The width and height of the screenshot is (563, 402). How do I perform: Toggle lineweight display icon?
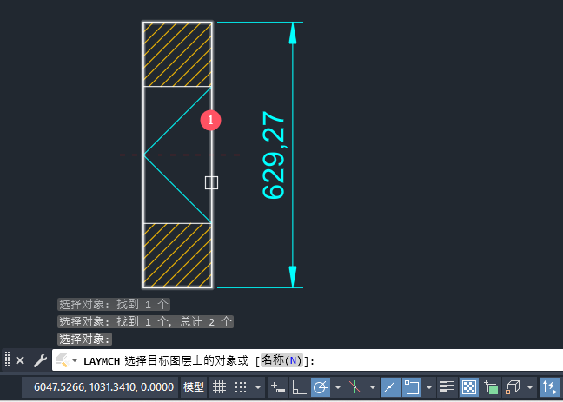point(447,387)
